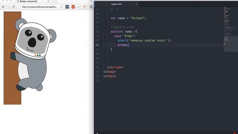Bookmark this page with the star icon
238x134 pixels.
point(61,7)
